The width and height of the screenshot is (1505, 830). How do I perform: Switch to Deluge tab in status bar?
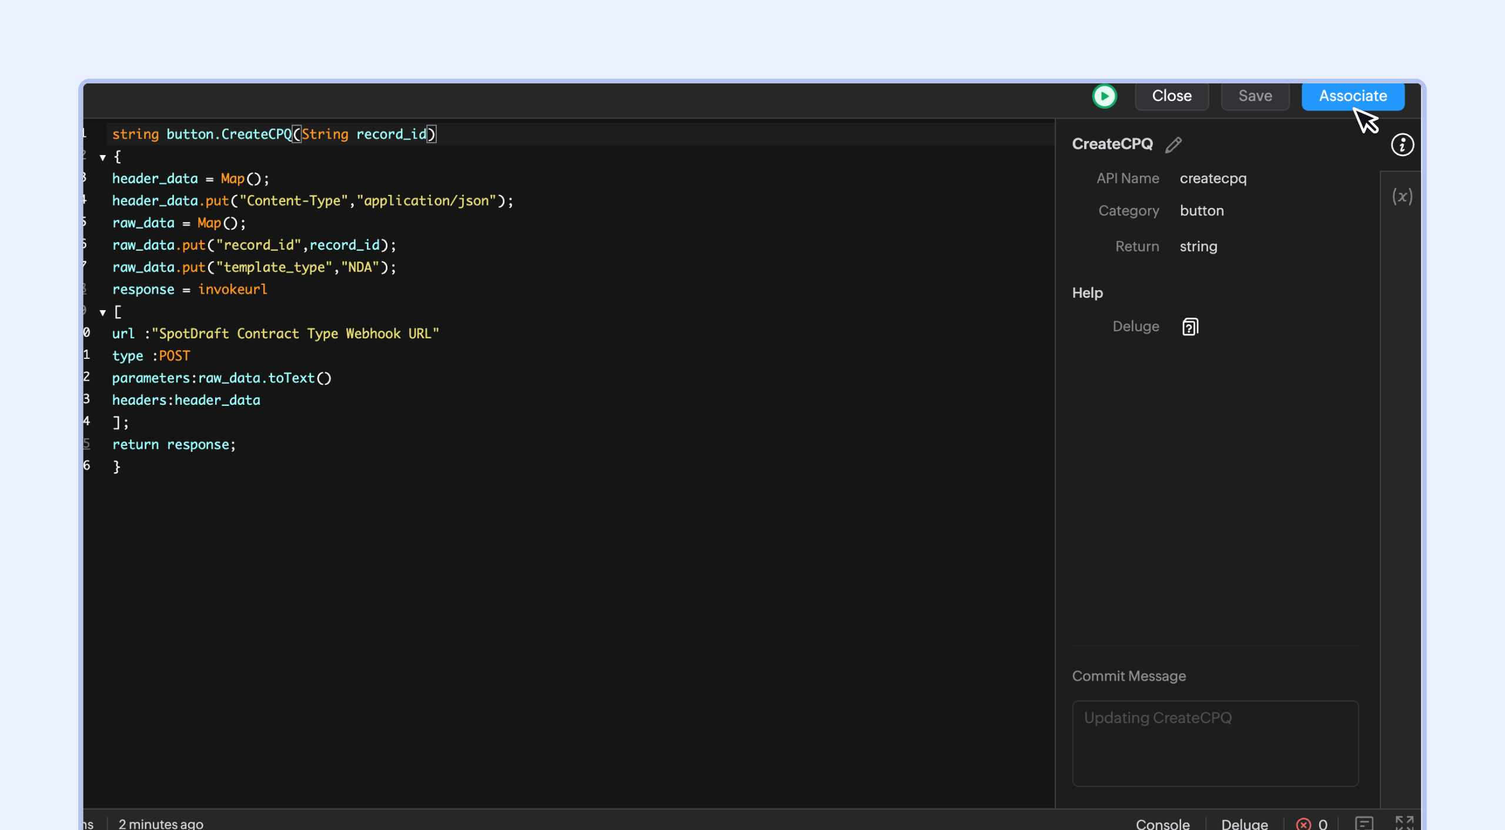point(1245,824)
